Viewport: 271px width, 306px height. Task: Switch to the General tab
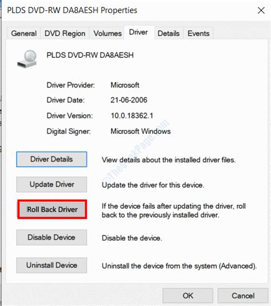click(24, 33)
